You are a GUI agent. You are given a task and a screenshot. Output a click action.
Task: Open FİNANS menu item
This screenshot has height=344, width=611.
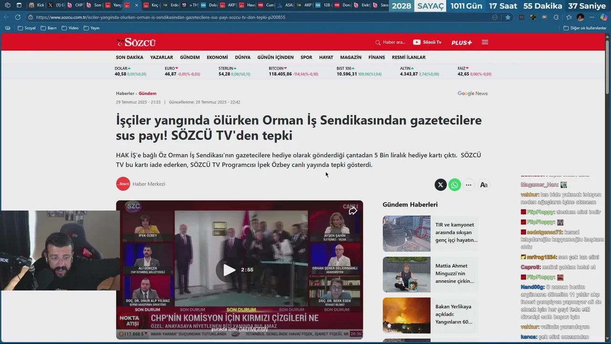click(x=377, y=57)
